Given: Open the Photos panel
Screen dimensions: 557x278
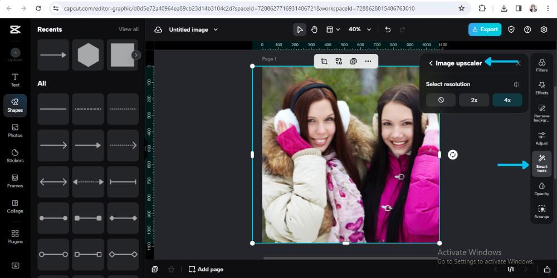Looking at the screenshot, I should tap(15, 131).
